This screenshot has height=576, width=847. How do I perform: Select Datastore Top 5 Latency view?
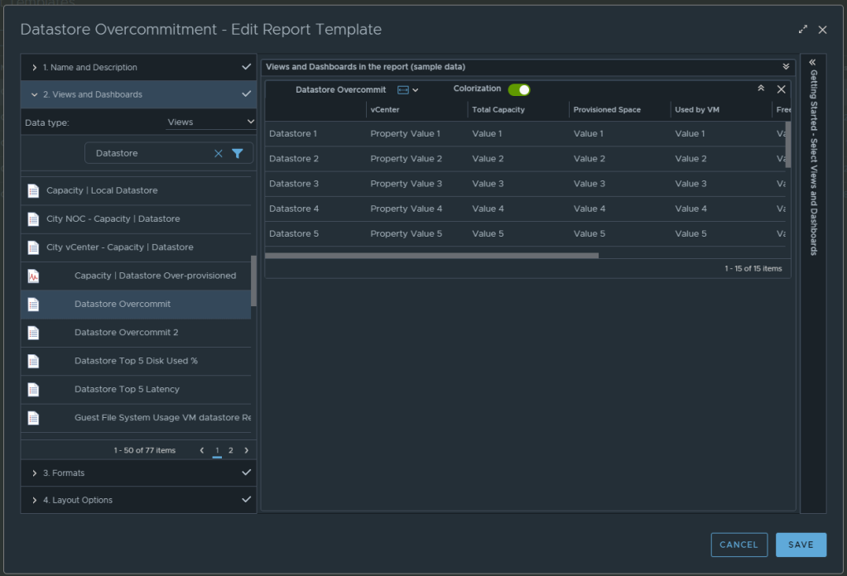(x=127, y=389)
